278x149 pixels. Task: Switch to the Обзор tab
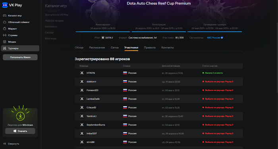[x=79, y=48]
